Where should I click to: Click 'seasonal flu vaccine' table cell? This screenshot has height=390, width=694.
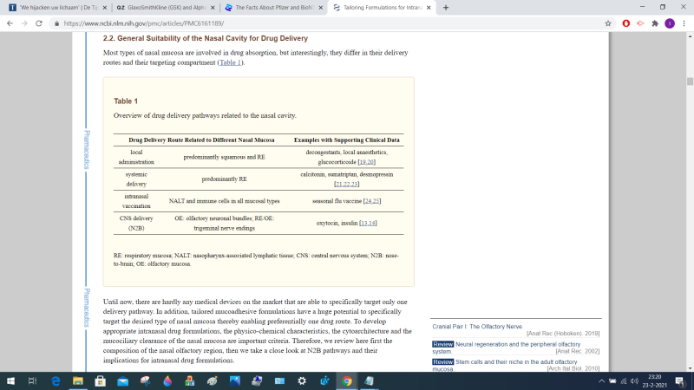point(346,201)
